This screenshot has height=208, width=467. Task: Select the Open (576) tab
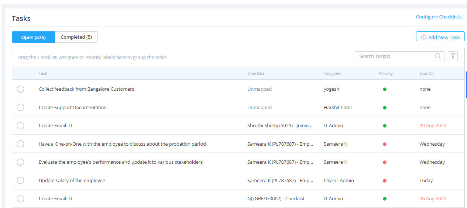click(x=33, y=37)
